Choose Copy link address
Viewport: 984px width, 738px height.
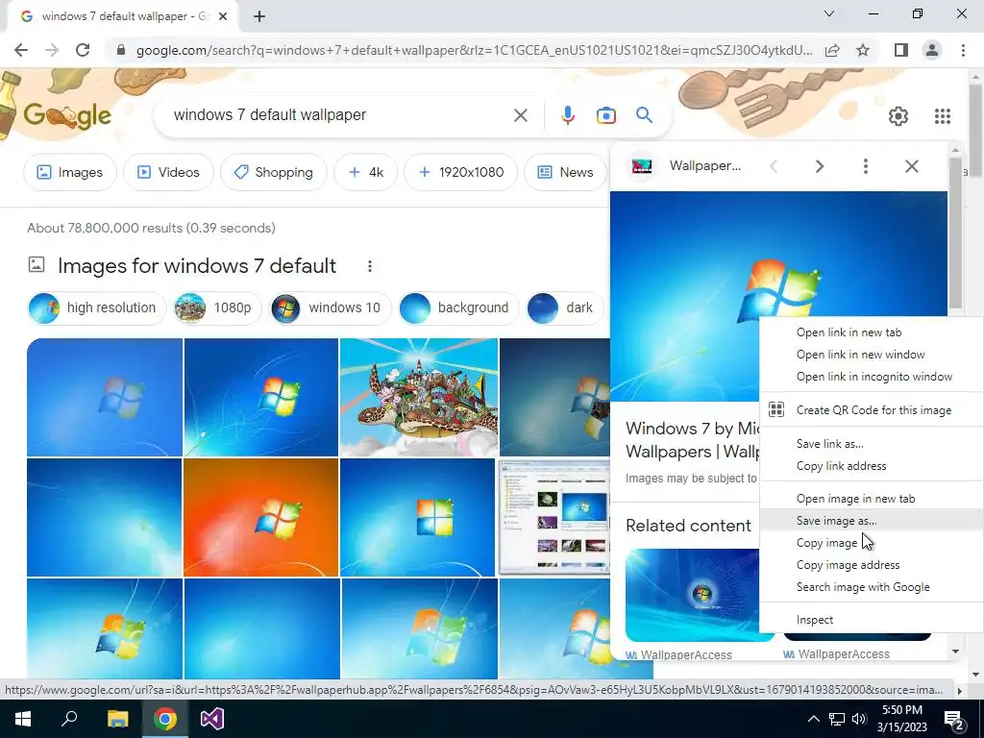pos(871,466)
